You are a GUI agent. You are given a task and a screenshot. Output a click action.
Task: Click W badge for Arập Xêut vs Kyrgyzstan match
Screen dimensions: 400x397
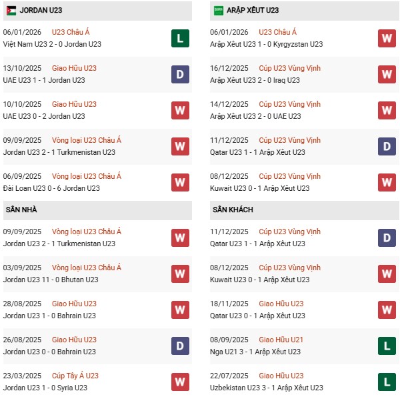(387, 38)
